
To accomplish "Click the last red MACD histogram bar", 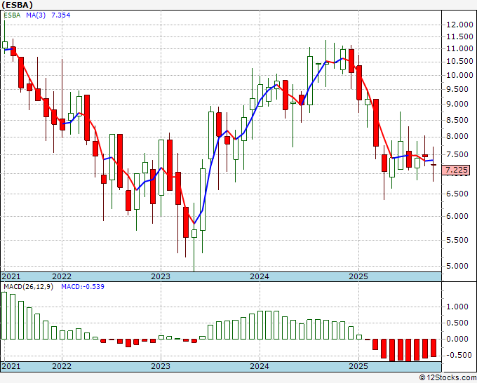I will (x=434, y=348).
